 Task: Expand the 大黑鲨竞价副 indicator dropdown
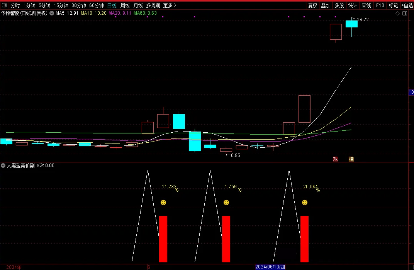3,165
